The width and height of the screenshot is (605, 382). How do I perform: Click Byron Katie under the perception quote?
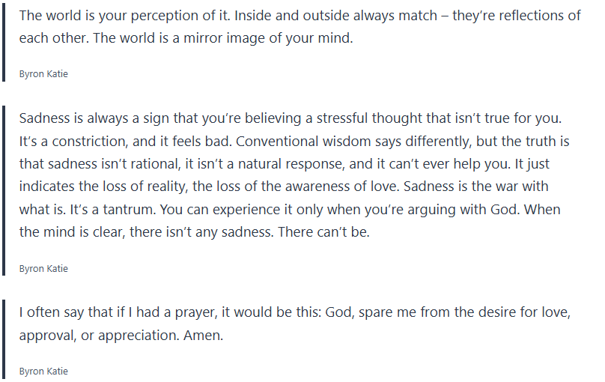[x=43, y=74]
